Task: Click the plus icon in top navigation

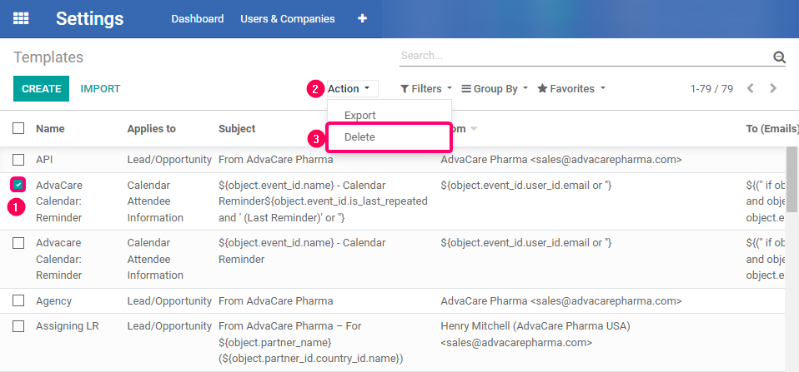Action: (362, 19)
